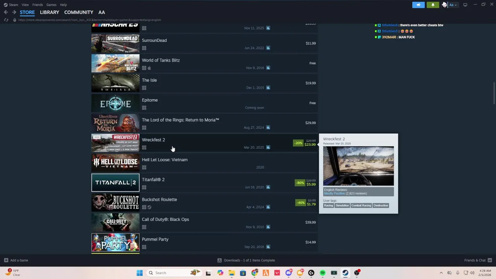Click the user profile avatar

click(x=444, y=5)
